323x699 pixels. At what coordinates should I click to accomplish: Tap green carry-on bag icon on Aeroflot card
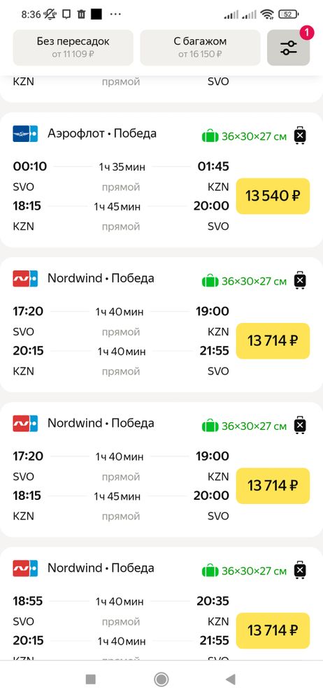210,136
